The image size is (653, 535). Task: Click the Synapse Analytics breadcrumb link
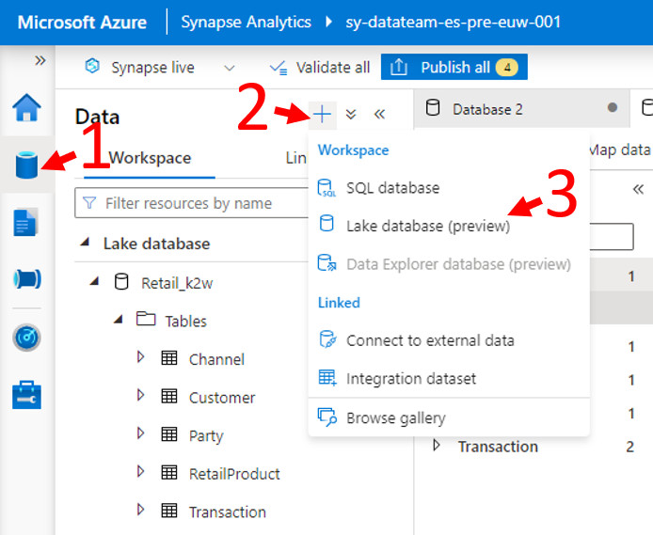point(246,22)
